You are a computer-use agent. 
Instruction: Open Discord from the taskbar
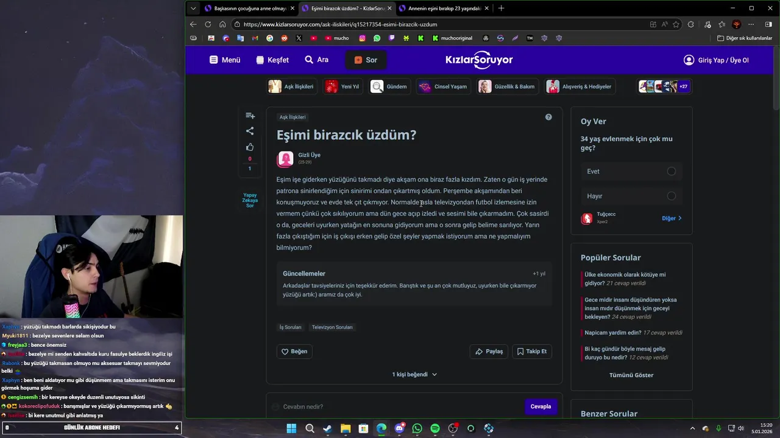[399, 428]
